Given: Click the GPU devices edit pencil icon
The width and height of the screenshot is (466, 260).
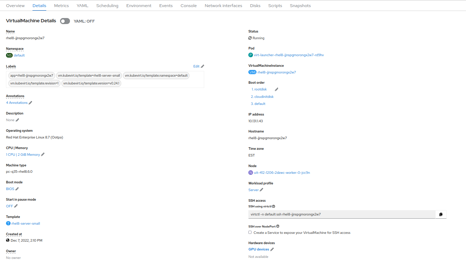Looking at the screenshot, I should tap(272, 249).
